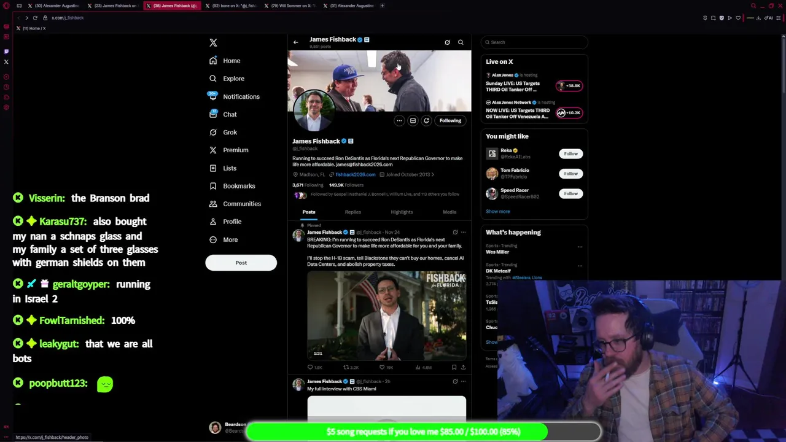The image size is (786, 442).
Task: Open Chat in X sidebar
Action: coord(223,114)
